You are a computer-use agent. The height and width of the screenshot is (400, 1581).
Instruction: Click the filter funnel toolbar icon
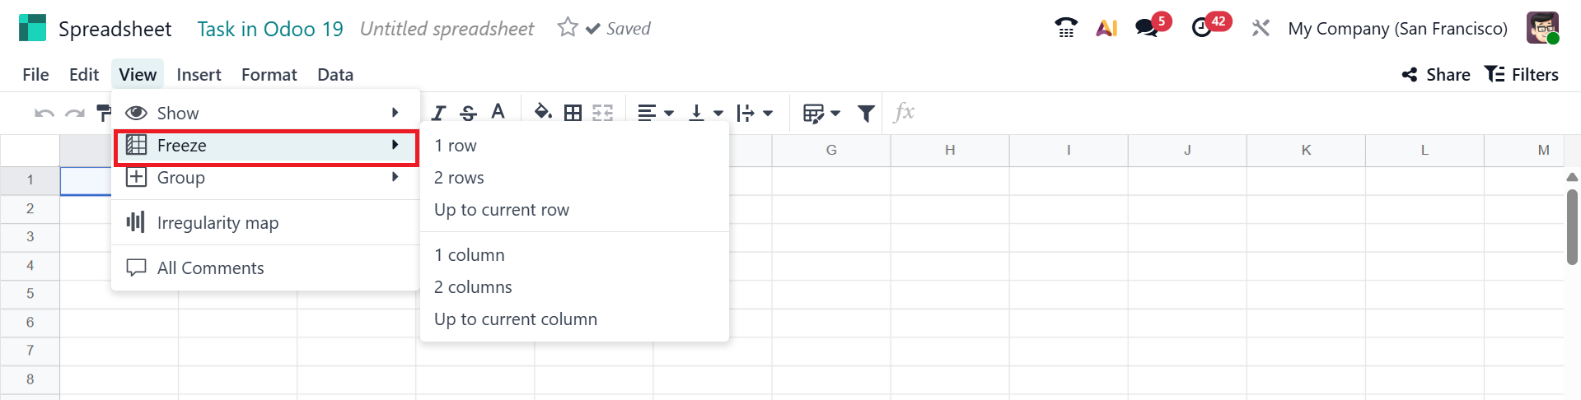[x=866, y=113]
